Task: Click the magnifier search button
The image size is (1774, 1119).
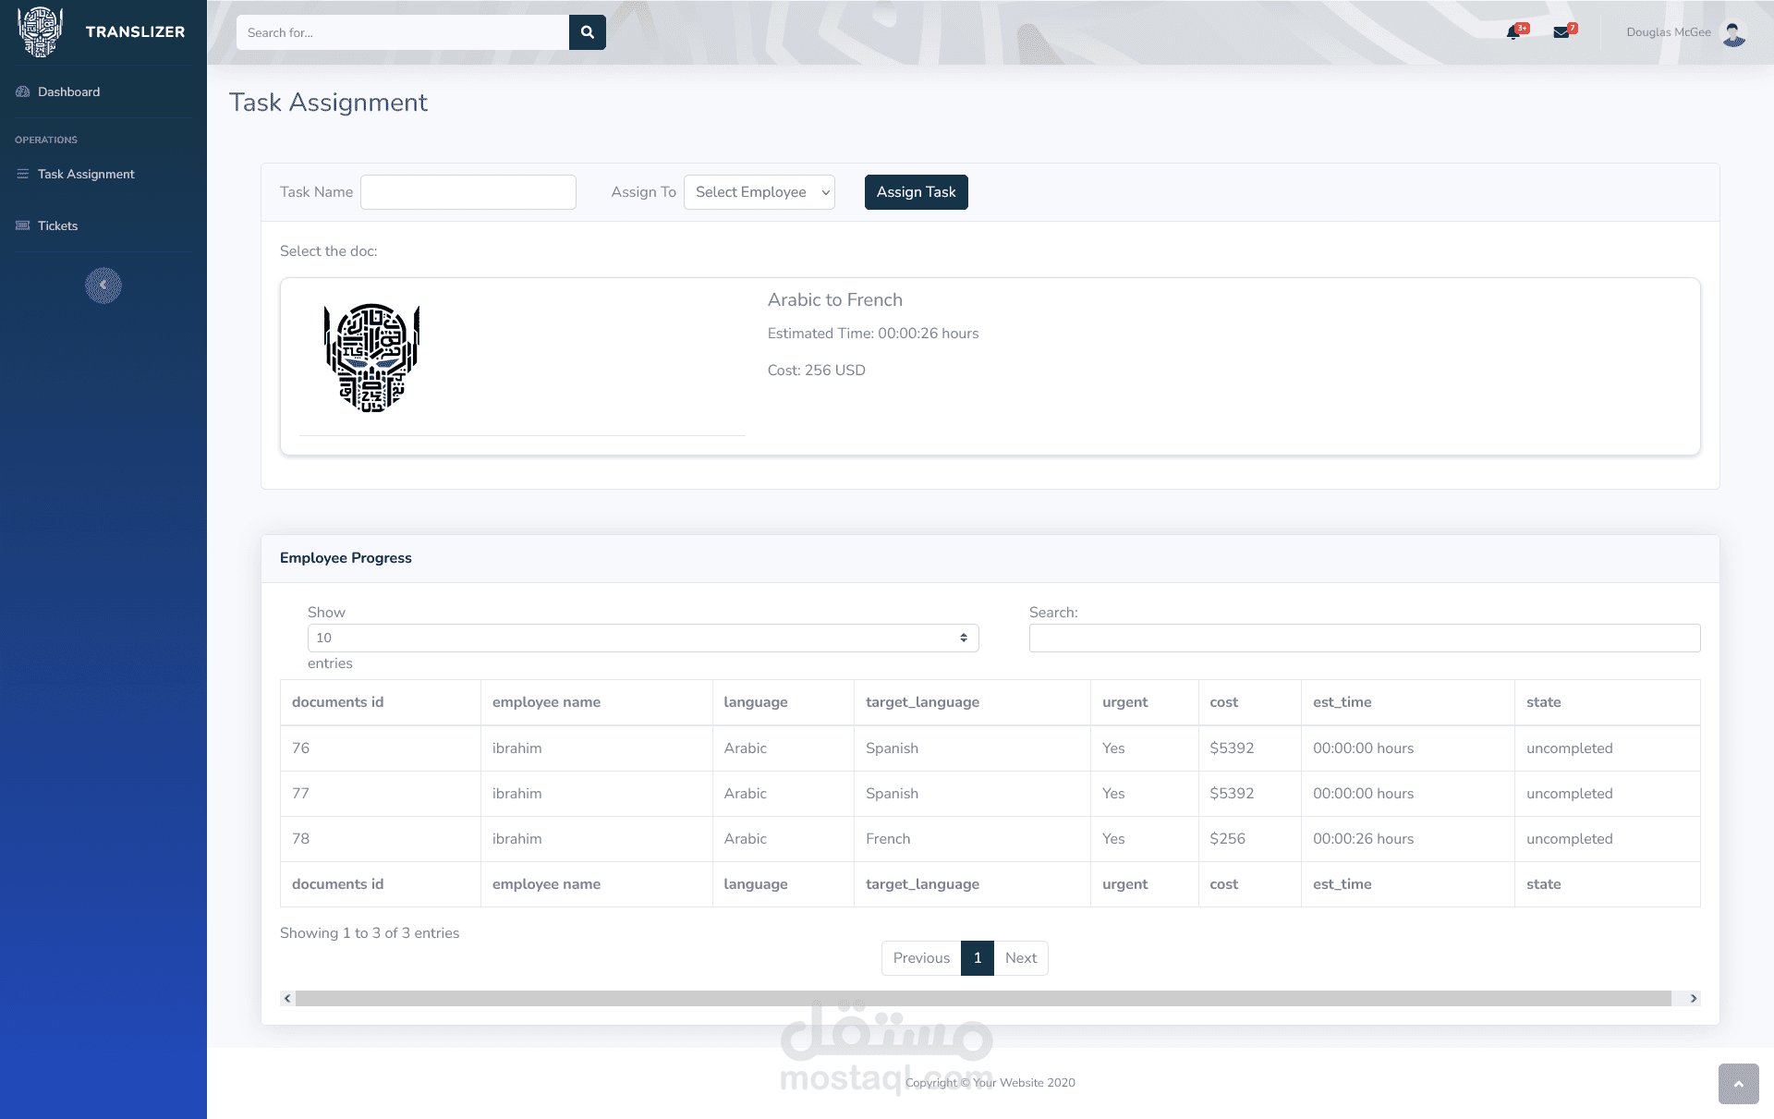Action: click(587, 32)
